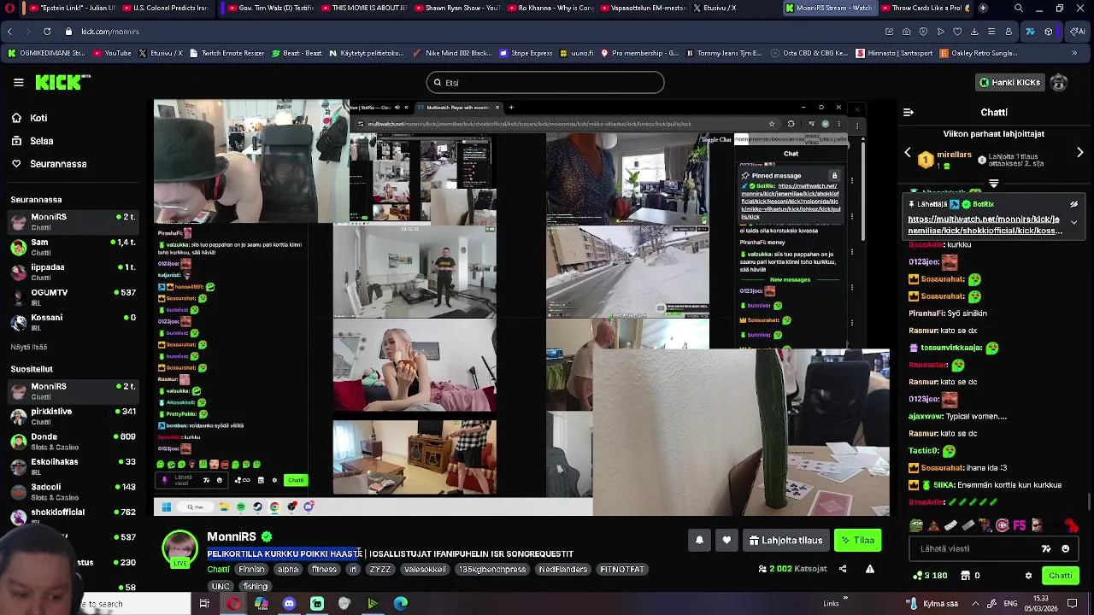Click the fitness tag
This screenshot has height=615, width=1094.
click(324, 569)
